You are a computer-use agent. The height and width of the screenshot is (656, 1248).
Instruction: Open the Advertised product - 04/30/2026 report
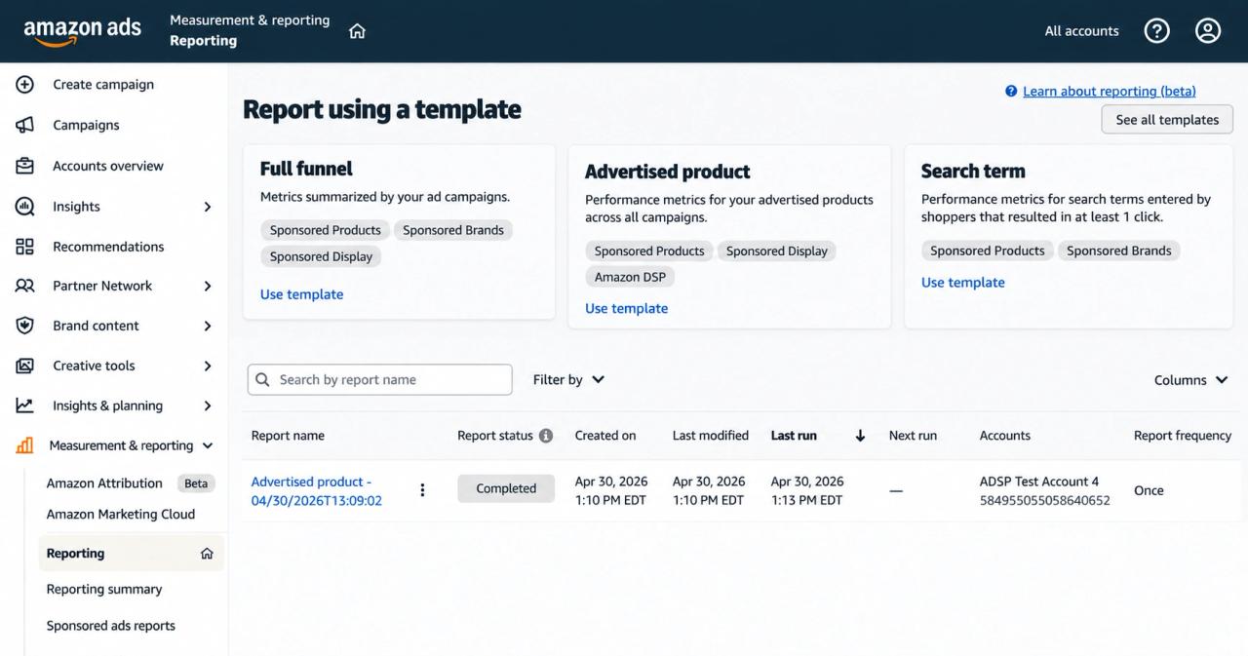click(317, 491)
